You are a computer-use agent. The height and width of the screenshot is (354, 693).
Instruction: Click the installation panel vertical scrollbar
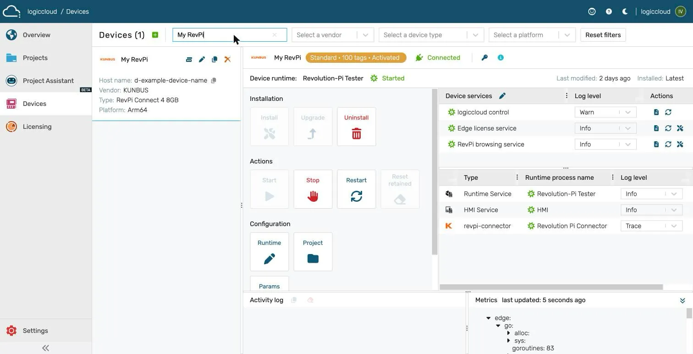pos(435,172)
